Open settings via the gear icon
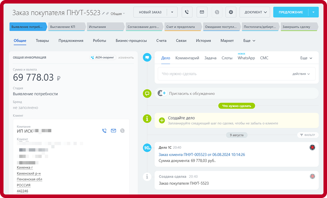 (x=231, y=12)
